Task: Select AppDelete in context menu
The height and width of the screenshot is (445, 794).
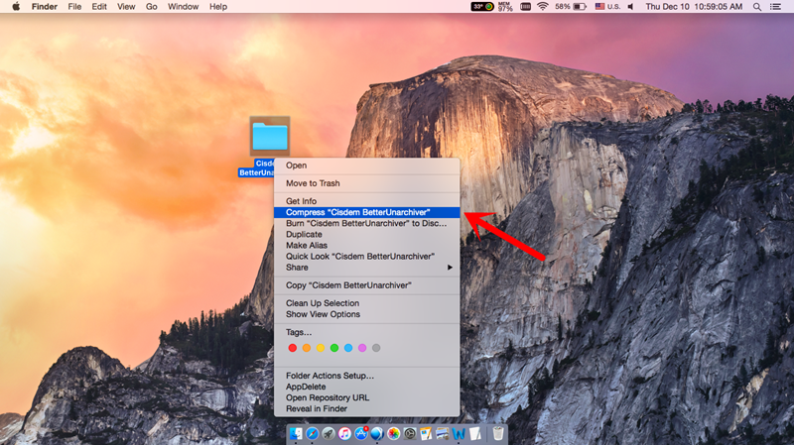Action: tap(366, 387)
